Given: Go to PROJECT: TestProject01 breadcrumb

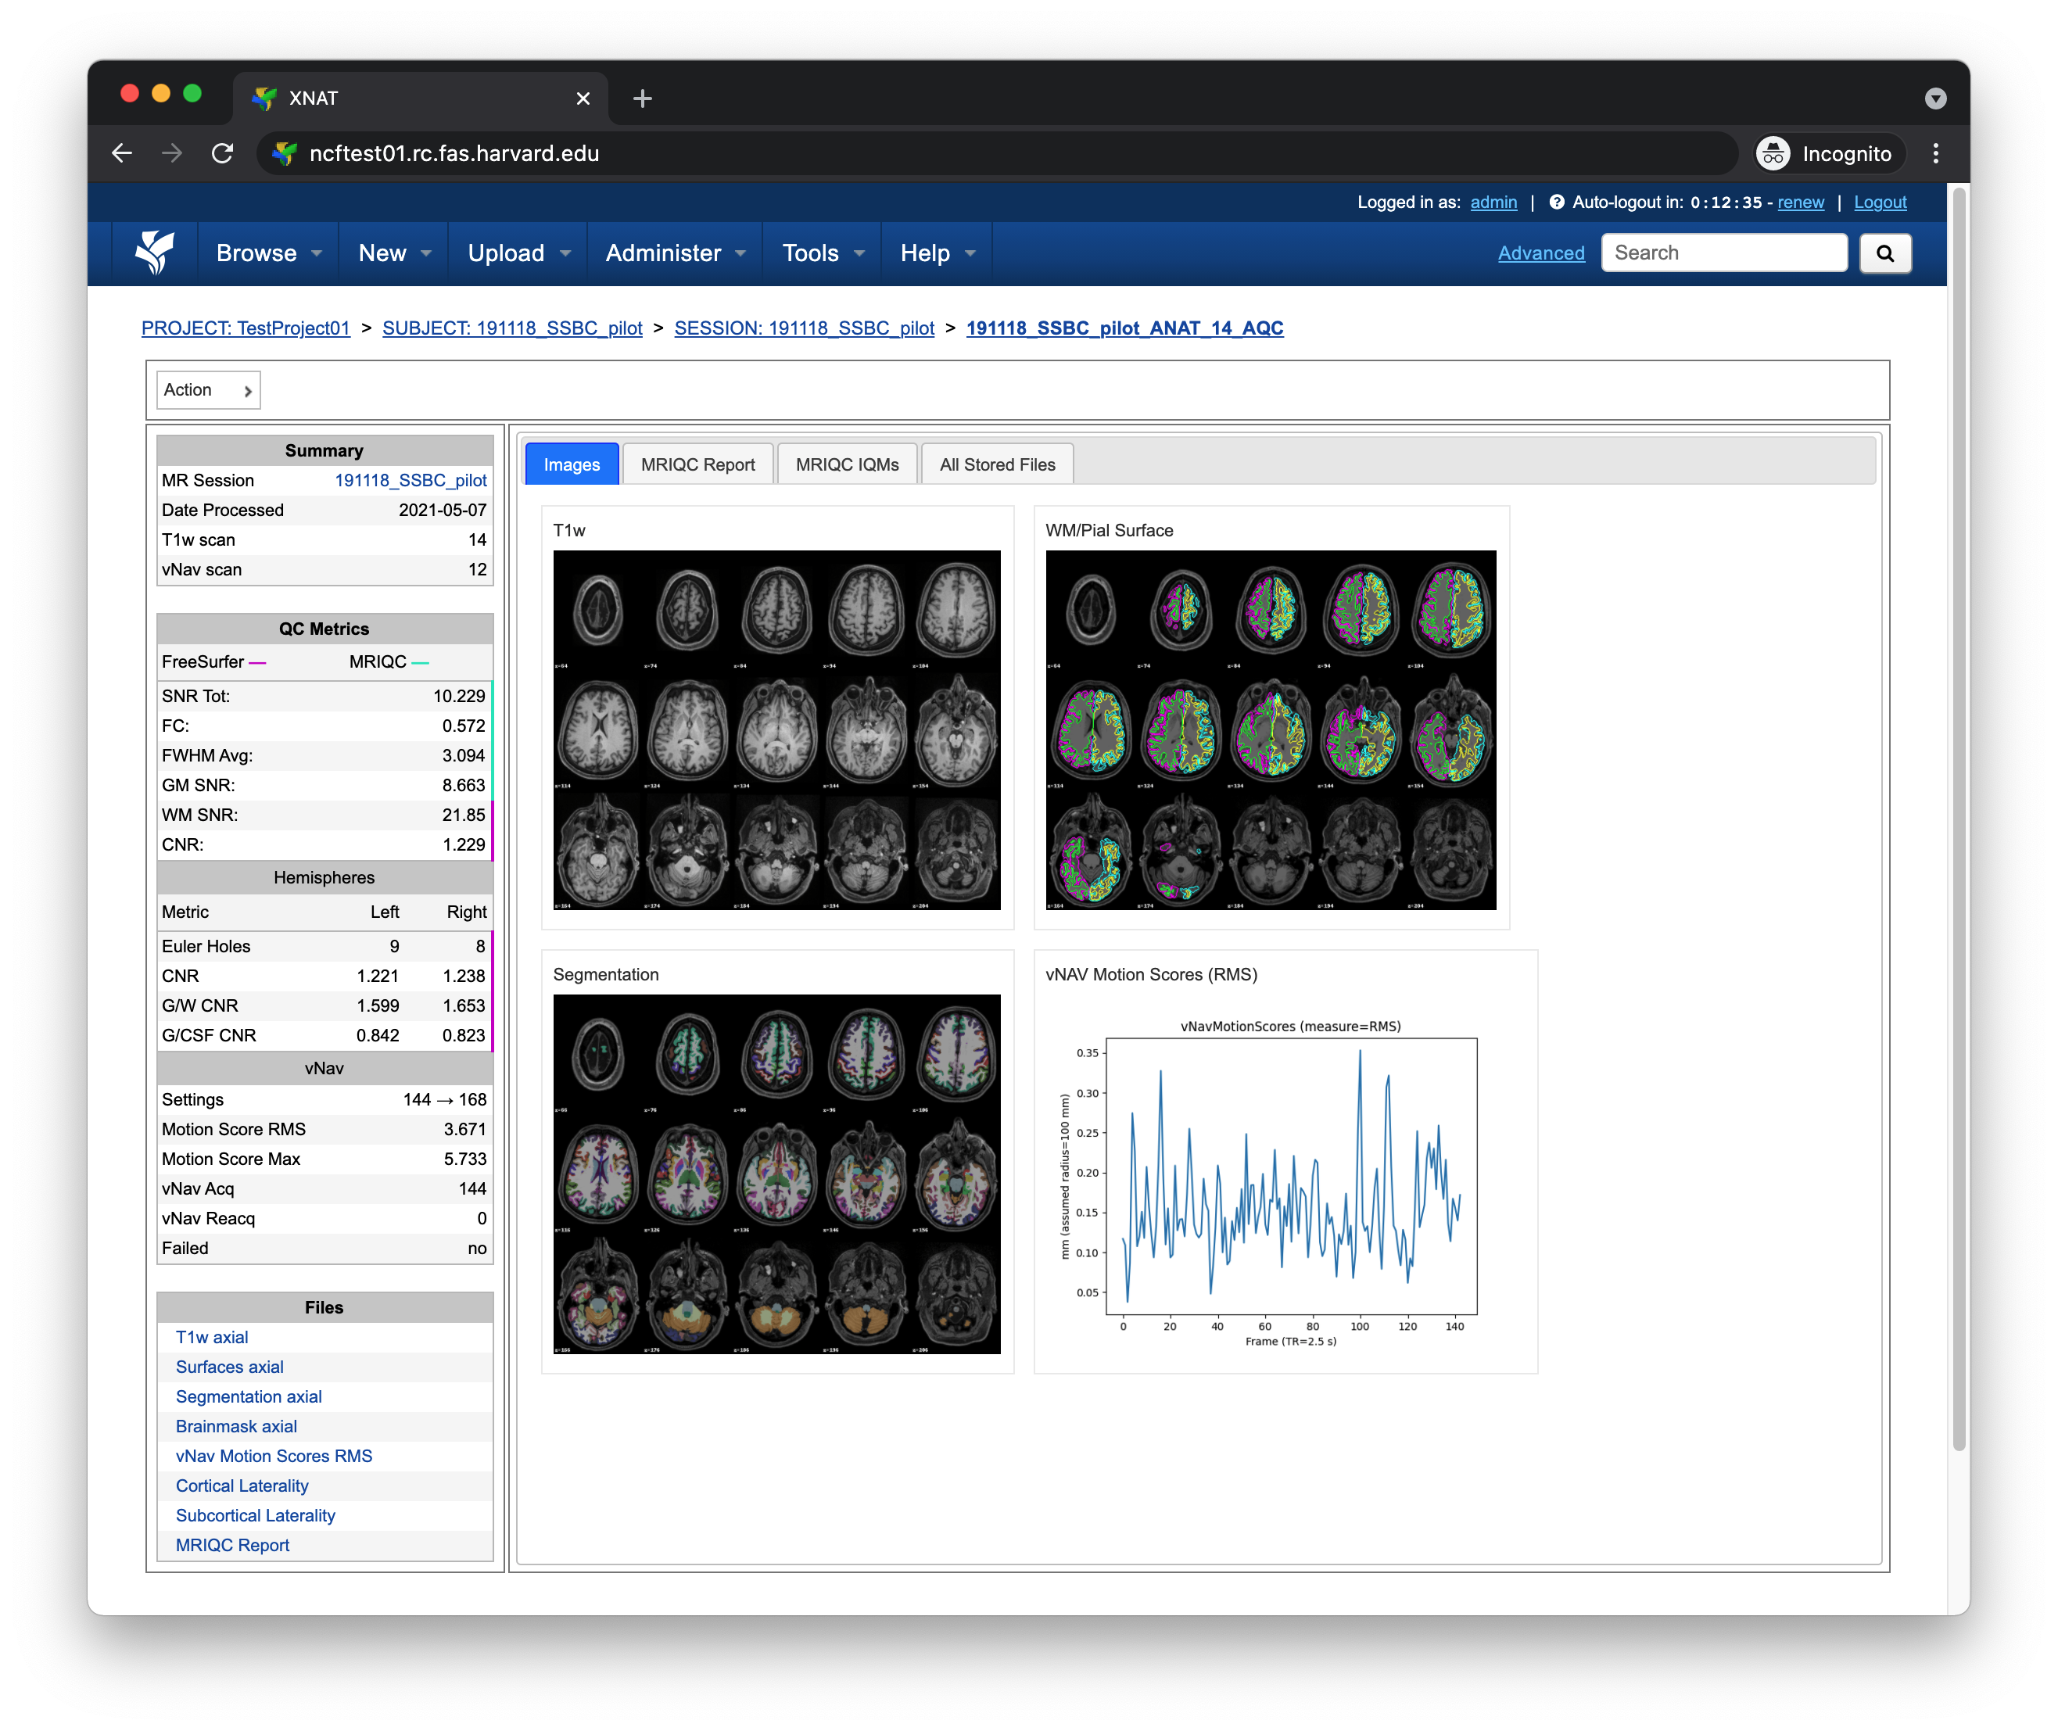Looking at the screenshot, I should pyautogui.click(x=246, y=328).
